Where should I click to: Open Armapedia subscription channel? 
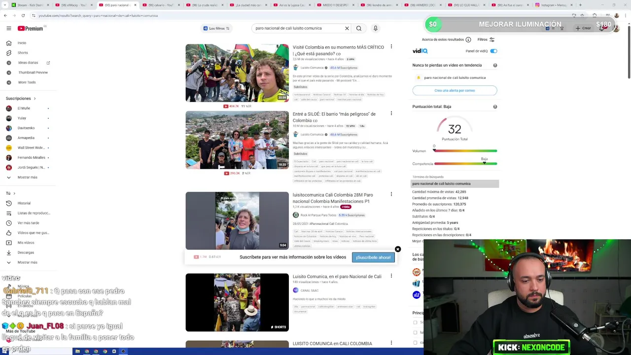[x=26, y=138]
